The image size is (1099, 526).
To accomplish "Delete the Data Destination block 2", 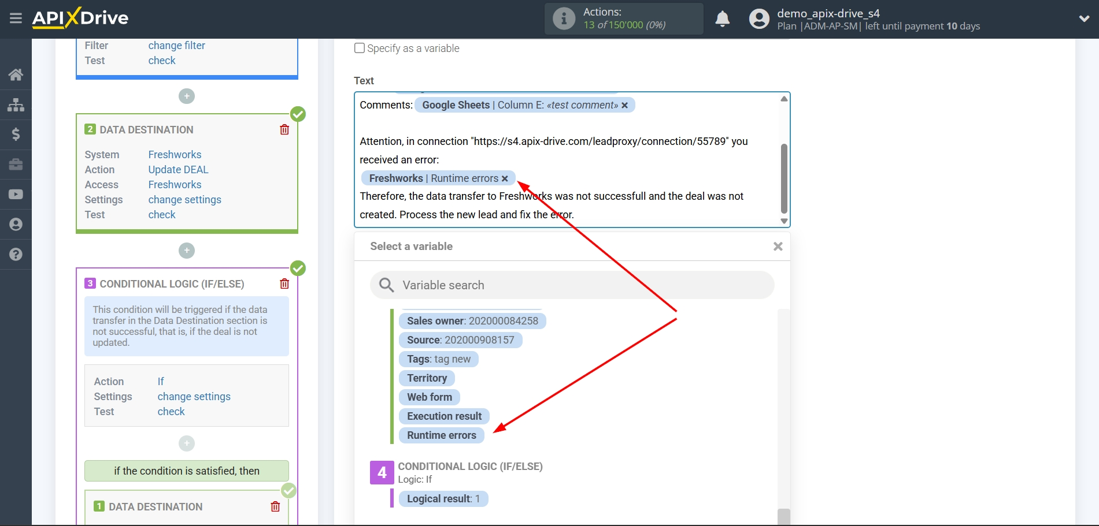I will coord(284,129).
